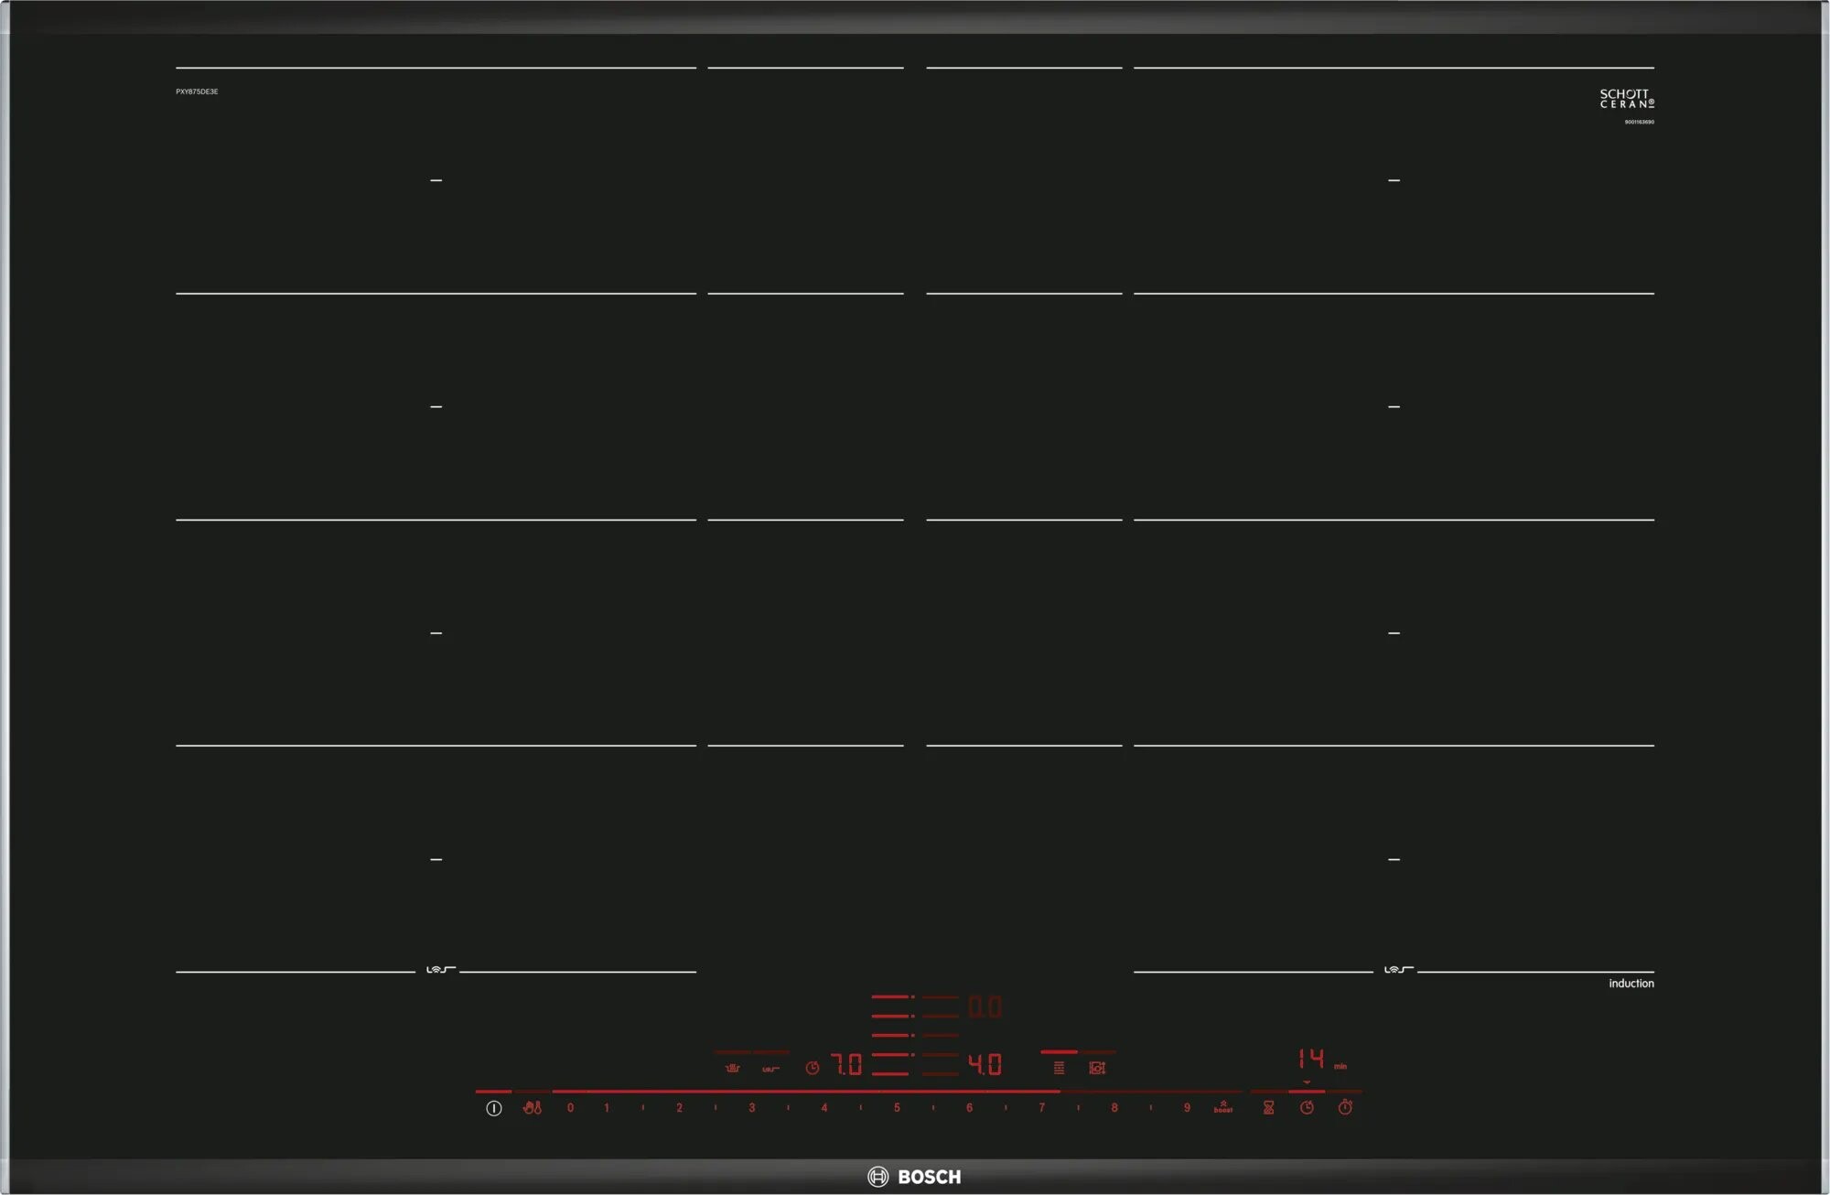Screen dimensions: 1830x1195
Task: Set power level to 0
Action: point(570,1108)
